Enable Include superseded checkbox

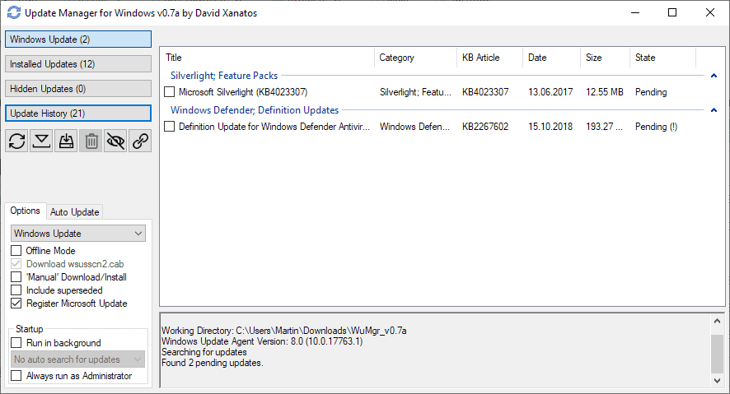16,290
